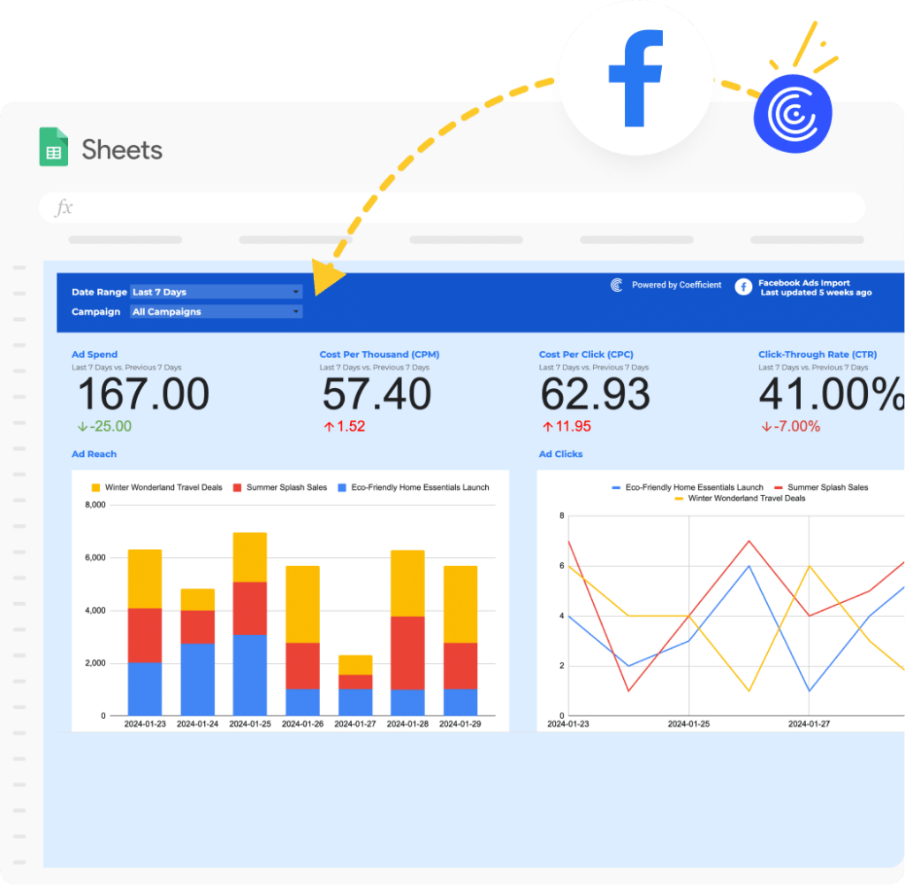905x885 pixels.
Task: Click the Ad Spend heading
Action: 95,355
